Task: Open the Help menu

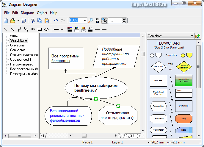Action: (x=54, y=13)
